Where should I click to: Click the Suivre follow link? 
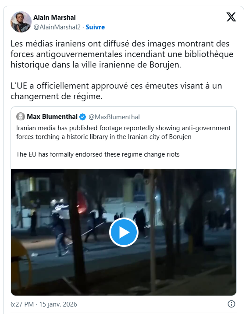[95, 27]
